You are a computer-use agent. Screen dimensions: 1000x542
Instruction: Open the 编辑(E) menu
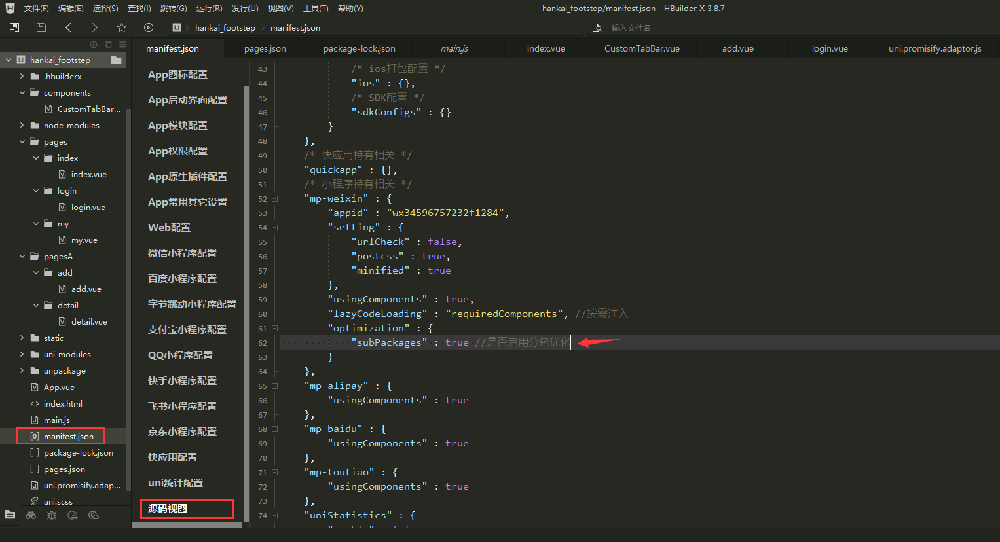point(71,9)
